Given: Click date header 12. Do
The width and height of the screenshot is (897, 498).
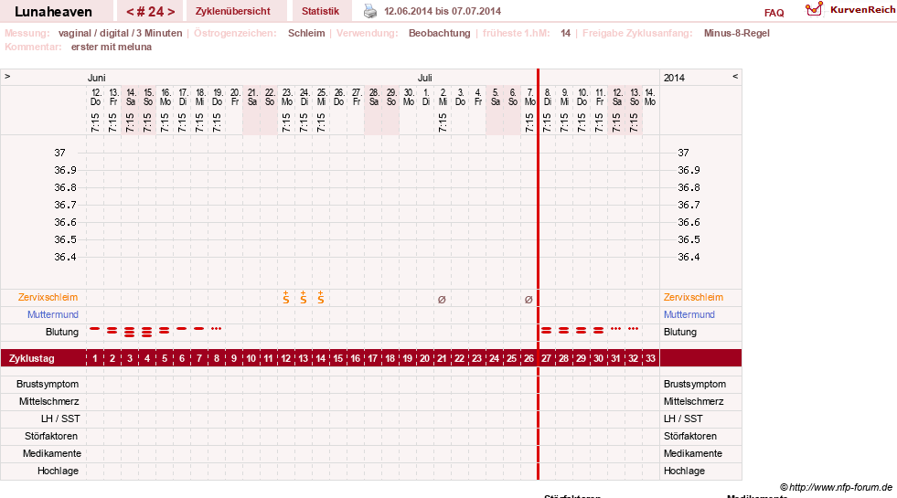Looking at the screenshot, I should point(95,97).
